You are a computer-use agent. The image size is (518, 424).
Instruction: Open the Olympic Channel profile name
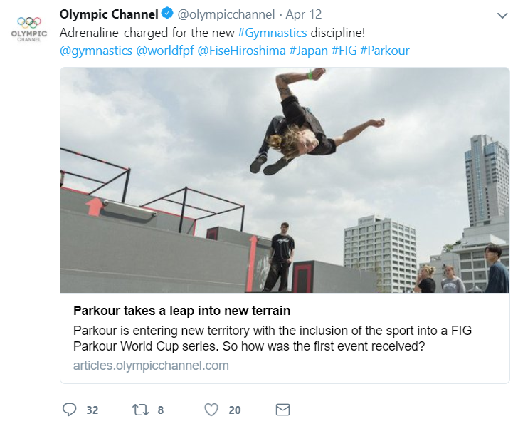tap(109, 14)
